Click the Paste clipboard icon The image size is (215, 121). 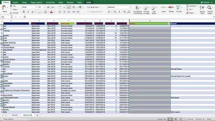coord(4,8)
